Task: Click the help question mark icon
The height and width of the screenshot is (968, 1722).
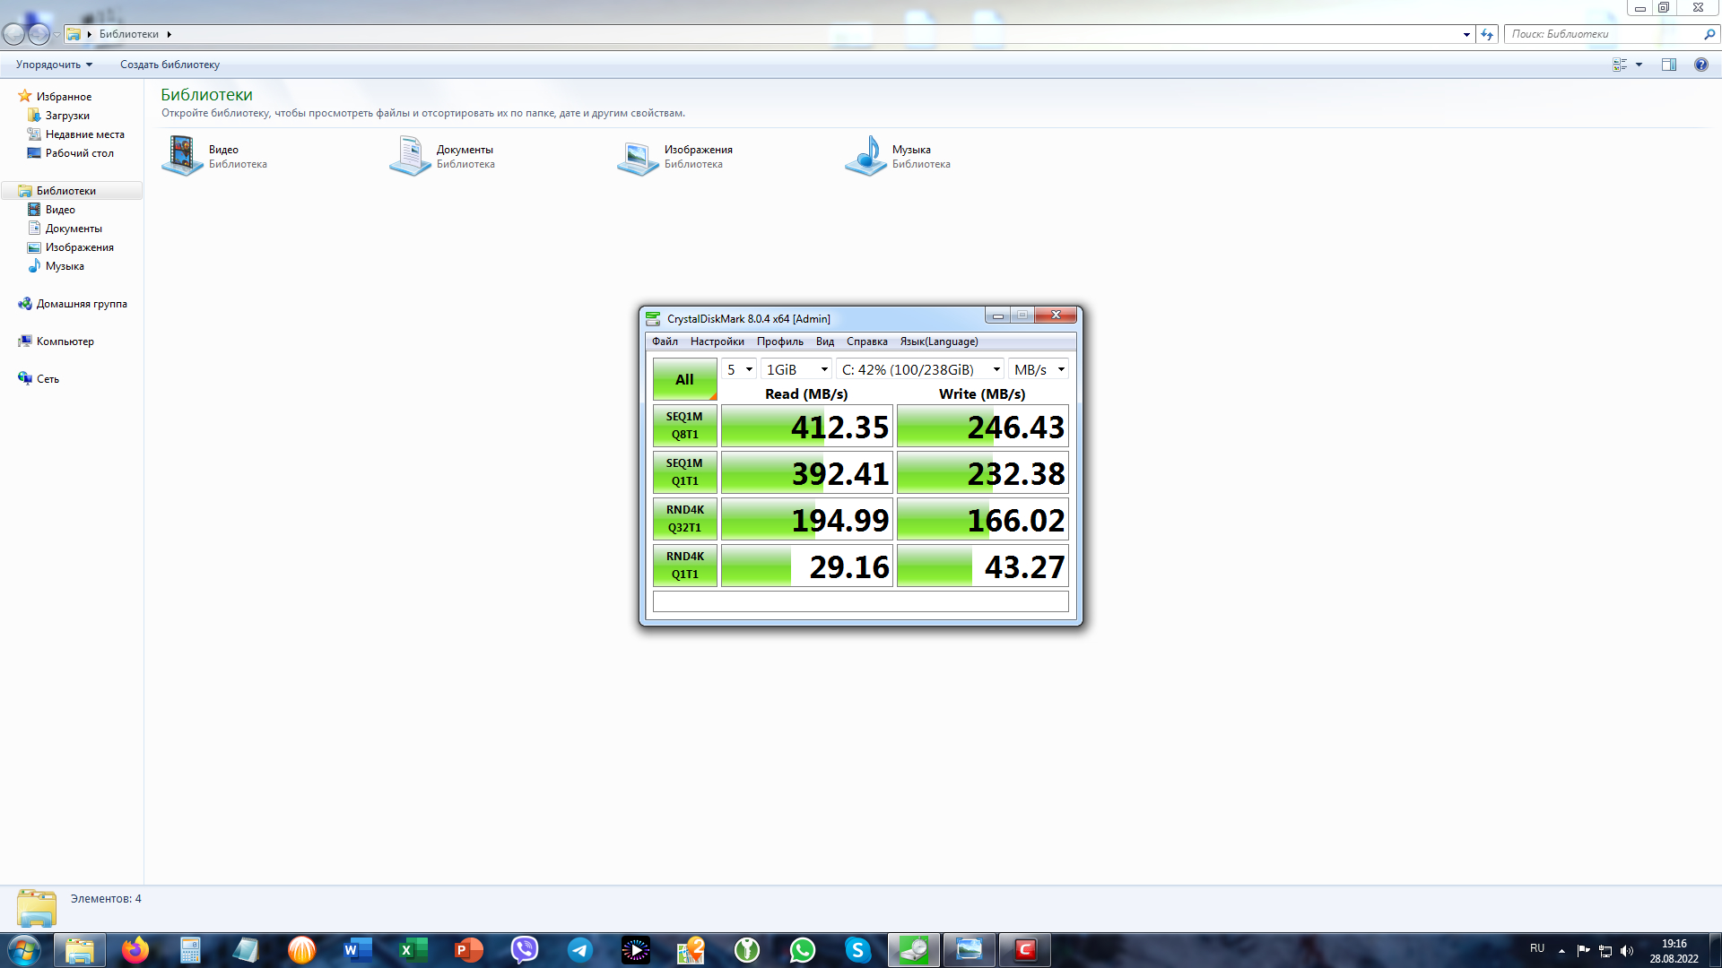Action: point(1700,65)
